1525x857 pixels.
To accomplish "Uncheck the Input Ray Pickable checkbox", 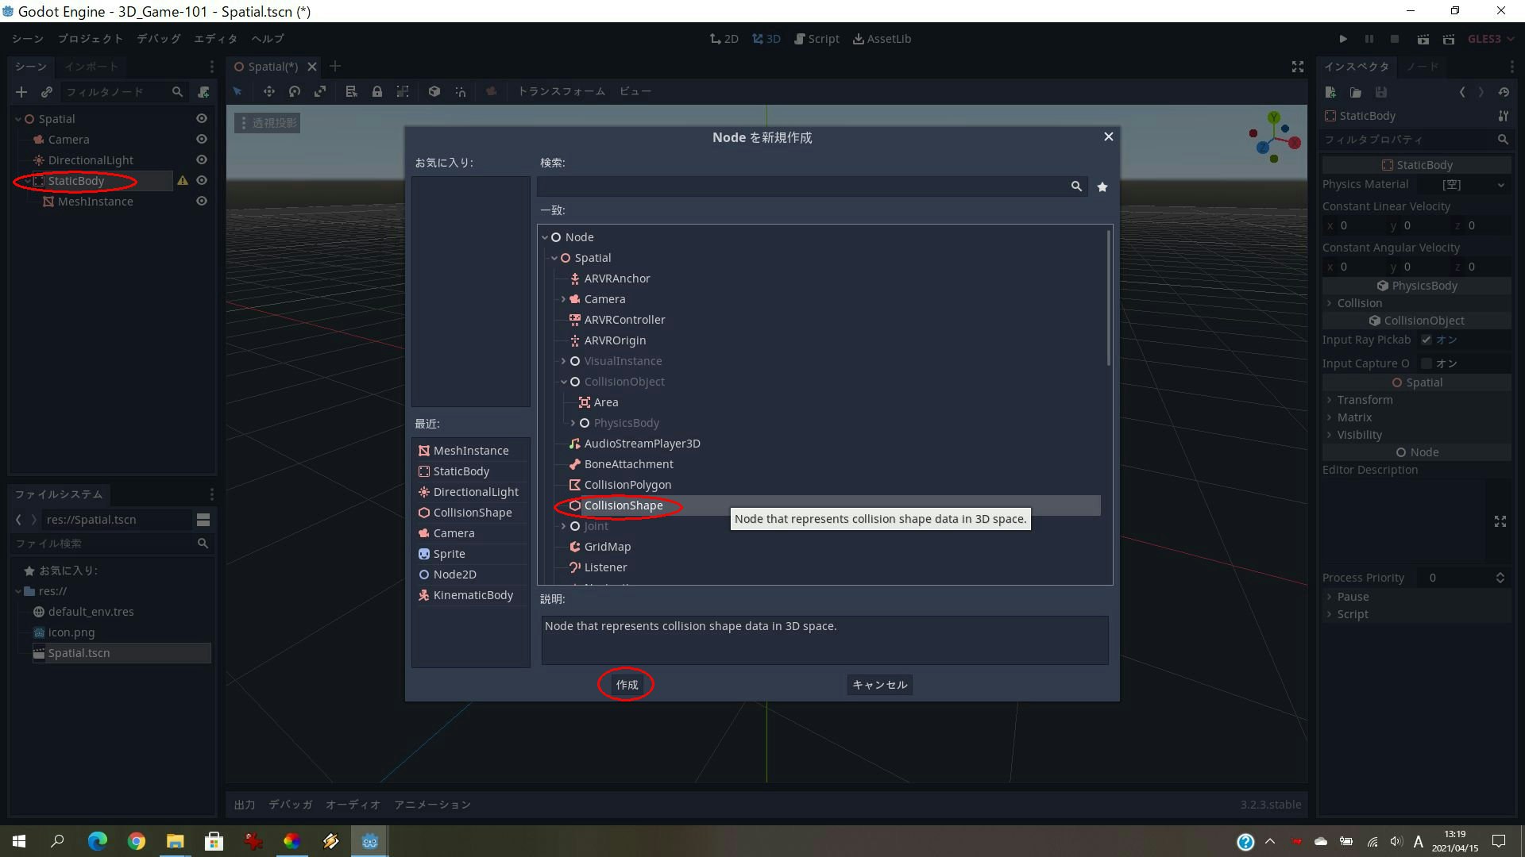I will coord(1427,340).
